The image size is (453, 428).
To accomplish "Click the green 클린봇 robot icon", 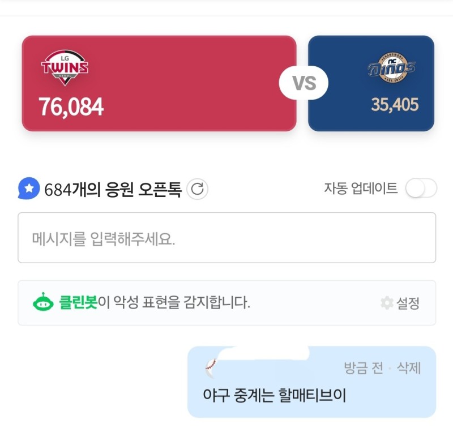I will 43,303.
